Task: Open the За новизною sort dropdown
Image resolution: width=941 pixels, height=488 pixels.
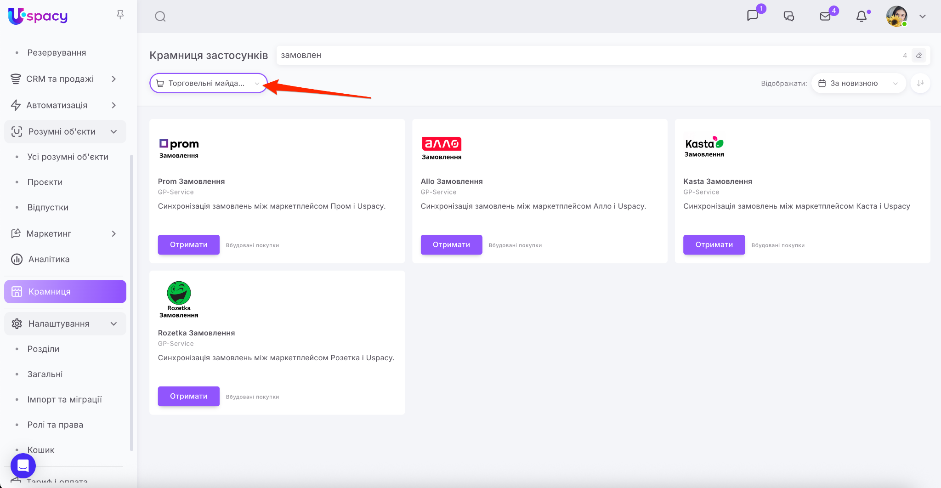Action: (858, 83)
